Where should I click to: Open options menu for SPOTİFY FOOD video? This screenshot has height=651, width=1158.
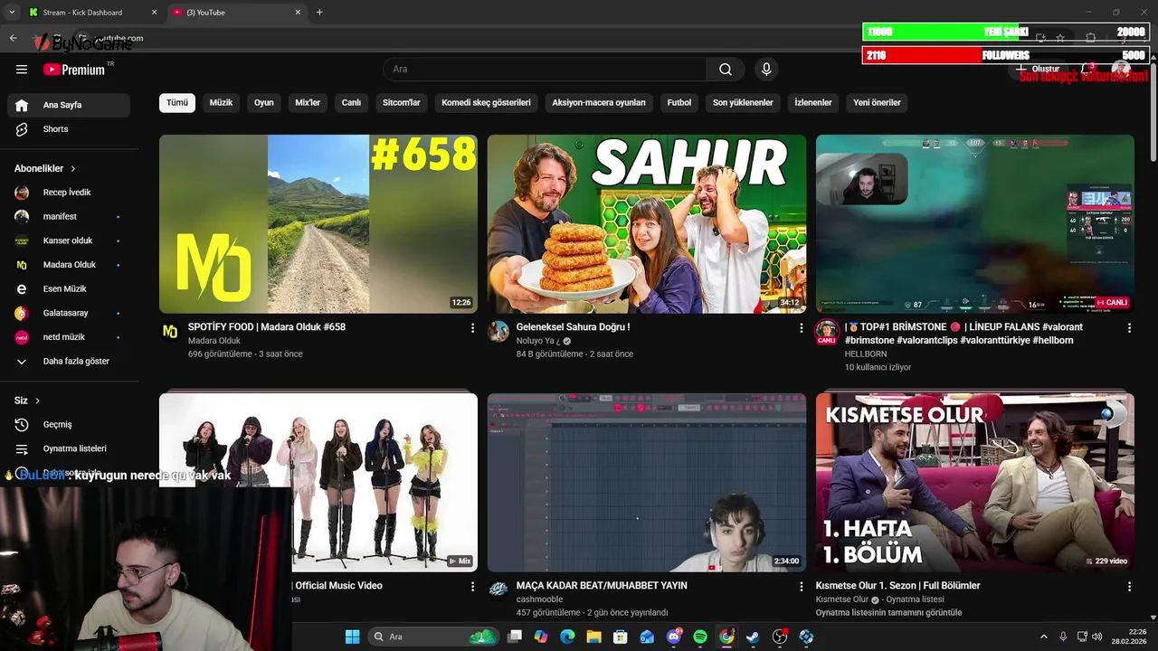click(472, 328)
